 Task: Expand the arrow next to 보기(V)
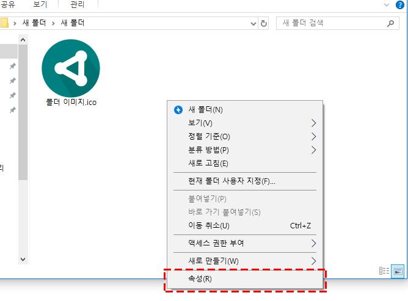pos(313,123)
